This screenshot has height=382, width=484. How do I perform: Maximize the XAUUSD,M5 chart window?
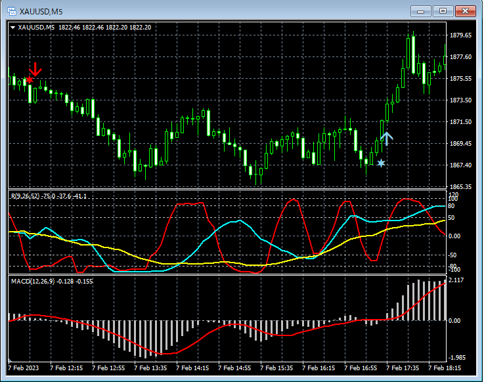click(x=443, y=11)
